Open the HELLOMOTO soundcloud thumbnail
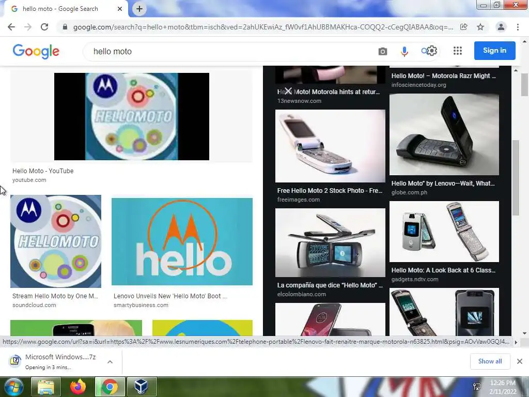This screenshot has height=397, width=529. [56, 241]
